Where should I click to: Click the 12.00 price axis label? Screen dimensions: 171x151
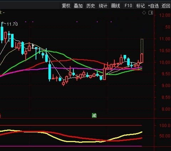(x=165, y=15)
